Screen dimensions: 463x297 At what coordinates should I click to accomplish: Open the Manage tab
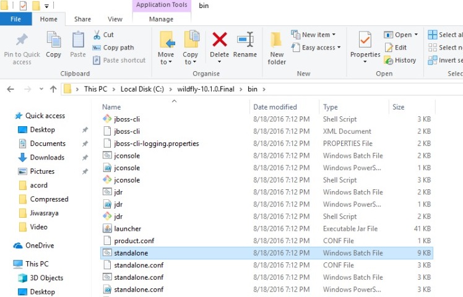[161, 19]
